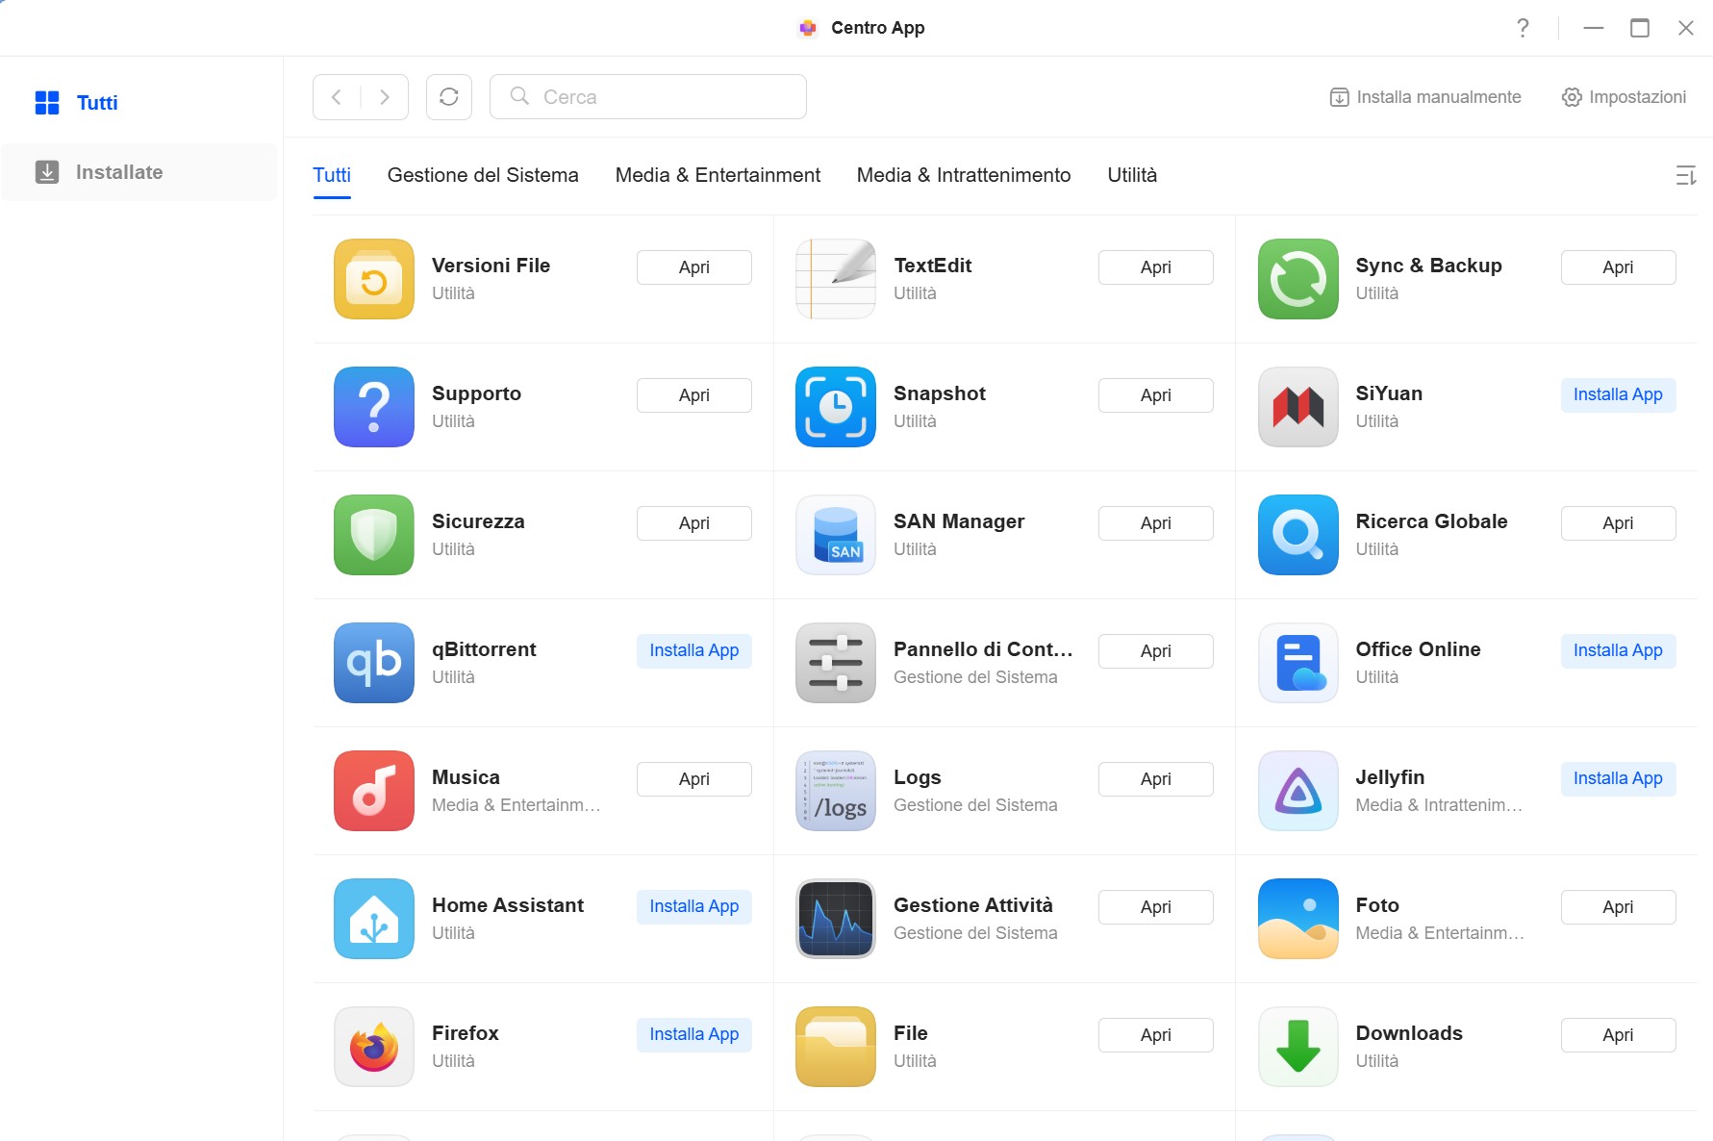
Task: Click the Logs app icon
Action: pyautogui.click(x=836, y=791)
